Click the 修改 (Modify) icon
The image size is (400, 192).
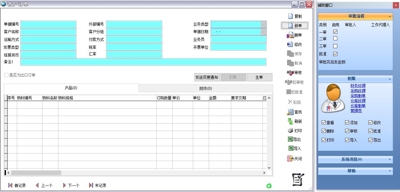290,44
